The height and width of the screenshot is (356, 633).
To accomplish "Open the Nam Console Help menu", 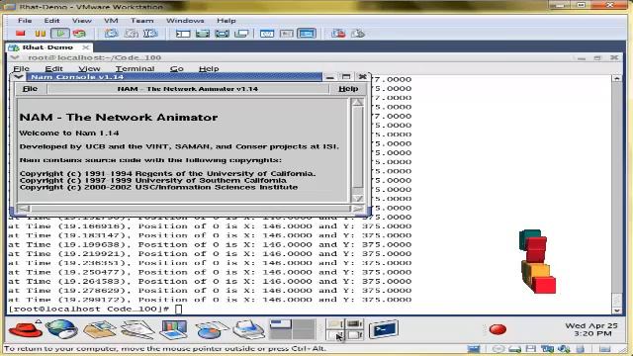I will [x=348, y=89].
